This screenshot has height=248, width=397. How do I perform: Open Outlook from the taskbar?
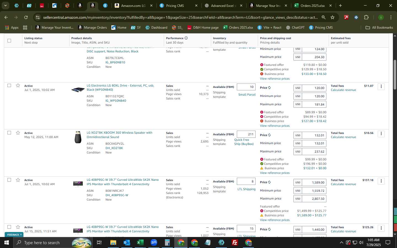[127, 242]
